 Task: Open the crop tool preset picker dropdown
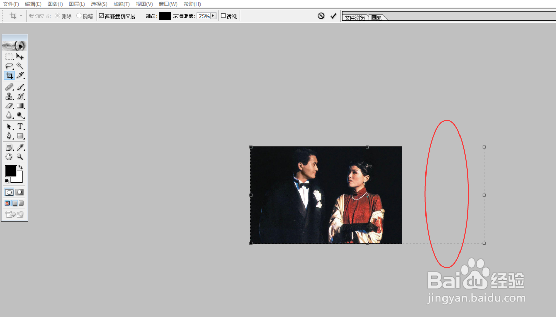pyautogui.click(x=21, y=16)
